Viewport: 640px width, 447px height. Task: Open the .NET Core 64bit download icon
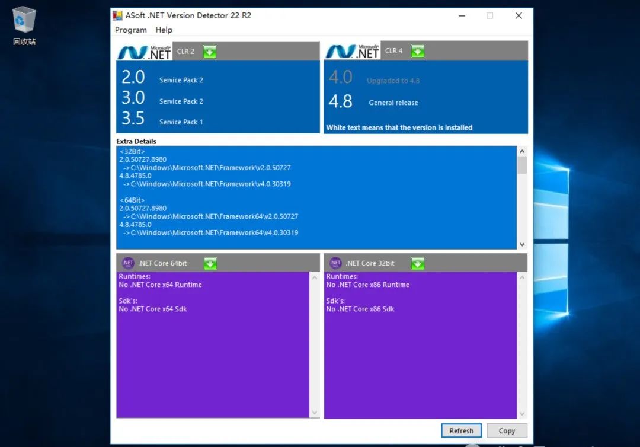coord(210,263)
